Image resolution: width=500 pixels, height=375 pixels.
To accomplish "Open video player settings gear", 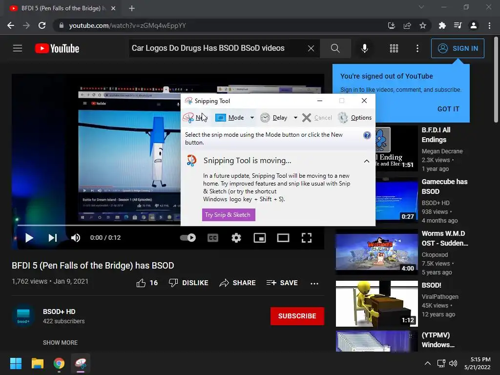I will click(236, 238).
